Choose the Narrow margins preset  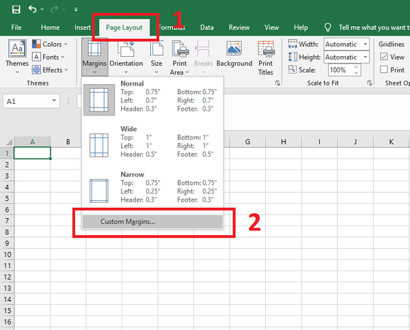coord(152,191)
